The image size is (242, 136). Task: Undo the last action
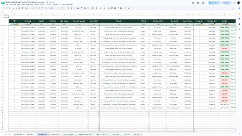pyautogui.click(x=13, y=8)
